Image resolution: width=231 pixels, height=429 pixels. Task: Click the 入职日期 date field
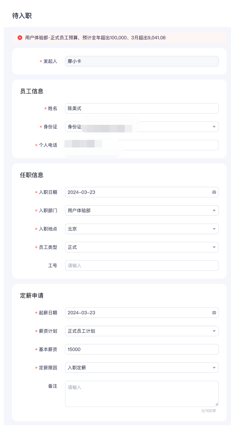pyautogui.click(x=141, y=192)
